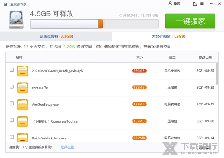Click date 2021-03-31

coord(205,104)
